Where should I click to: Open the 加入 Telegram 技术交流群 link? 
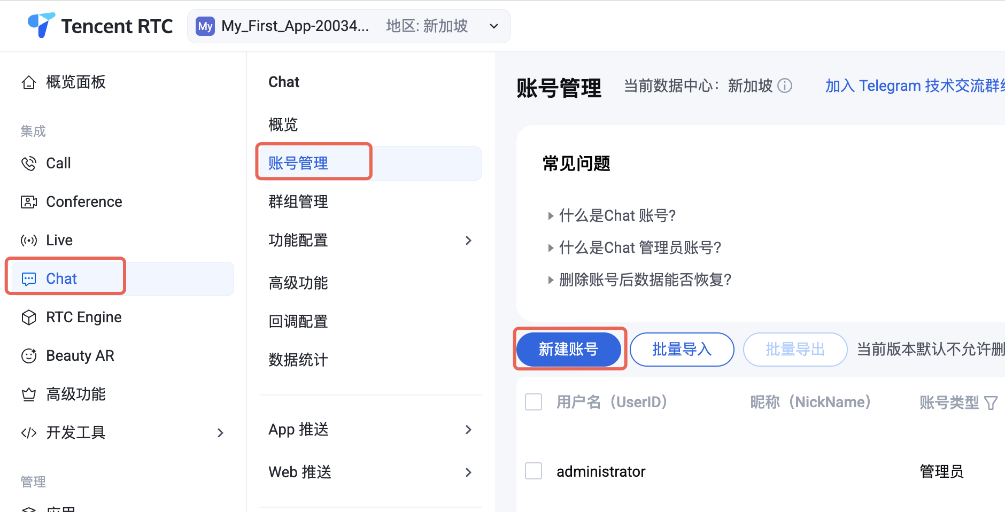point(914,86)
